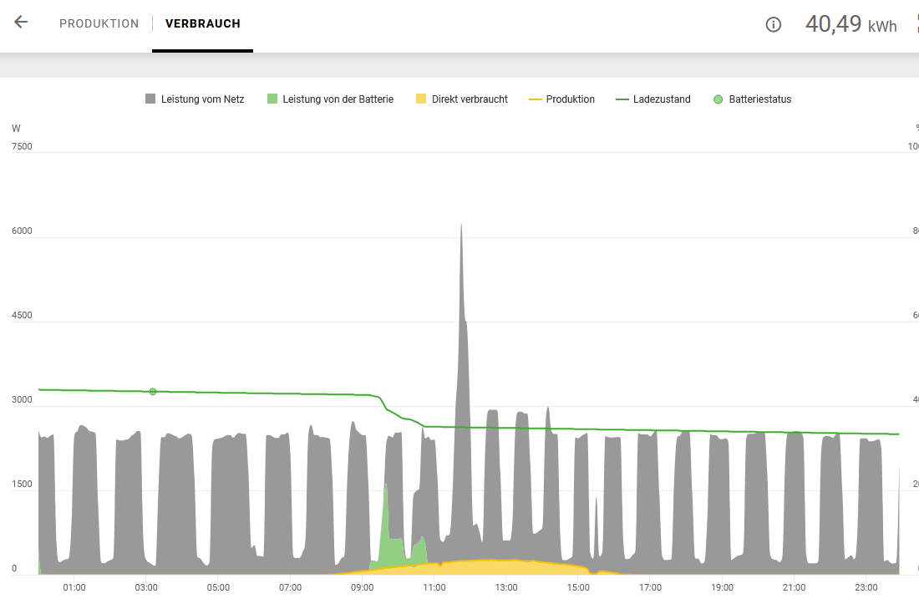This screenshot has width=919, height=604.
Task: Click the 6000 watt axis label
Action: tap(22, 231)
